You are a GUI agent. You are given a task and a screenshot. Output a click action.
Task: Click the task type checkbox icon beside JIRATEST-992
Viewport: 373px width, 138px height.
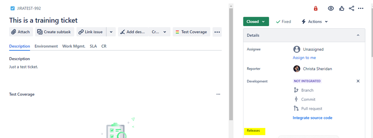point(13,8)
